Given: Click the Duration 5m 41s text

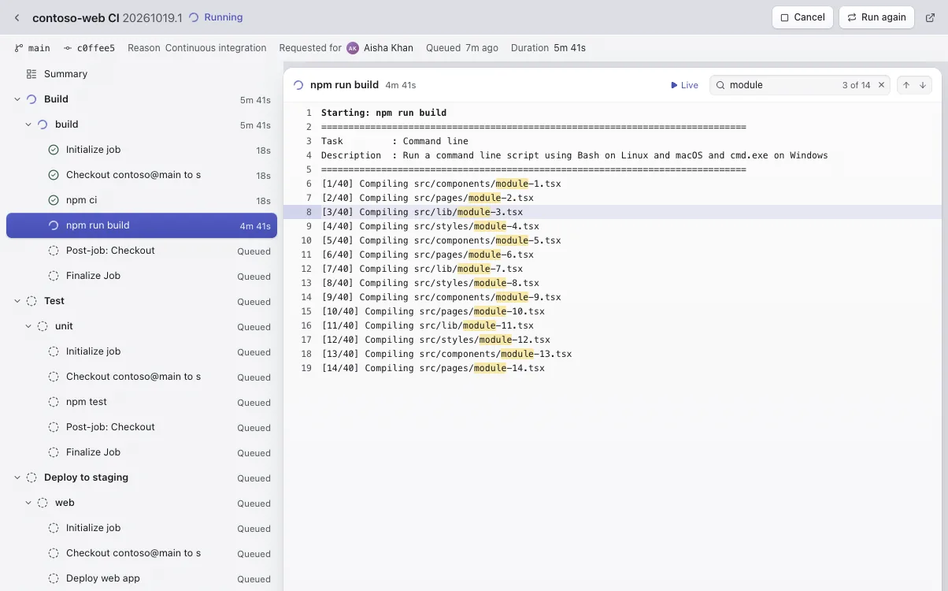Looking at the screenshot, I should click(x=548, y=48).
